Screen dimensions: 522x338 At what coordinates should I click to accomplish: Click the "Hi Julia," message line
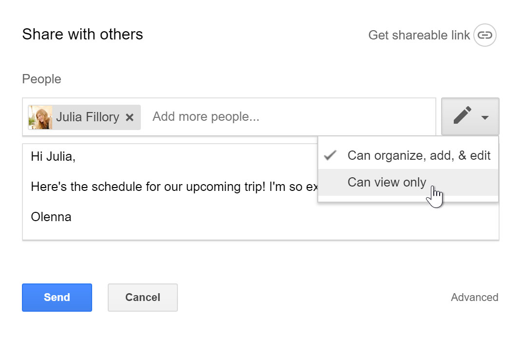(x=53, y=157)
